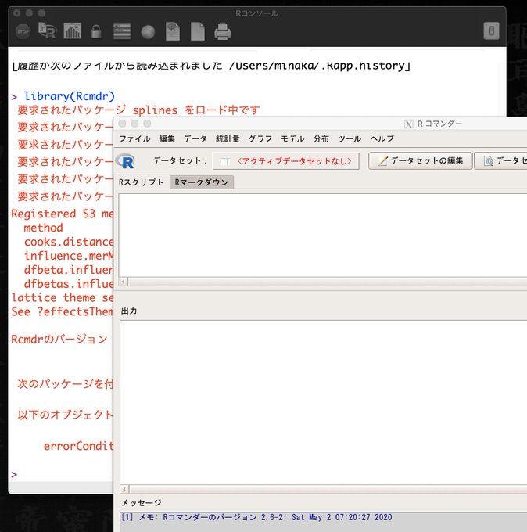This screenshot has width=527, height=532.
Task: Click the cooks.distance console line
Action: [69, 242]
